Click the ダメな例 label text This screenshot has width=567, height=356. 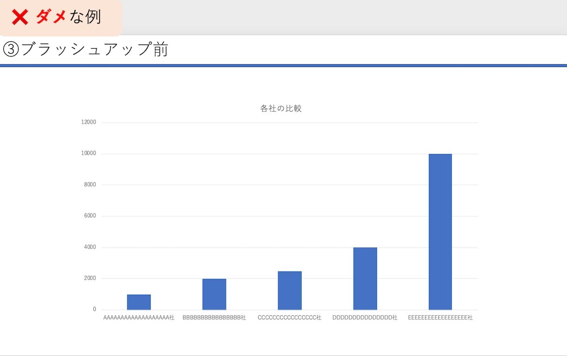pyautogui.click(x=68, y=17)
